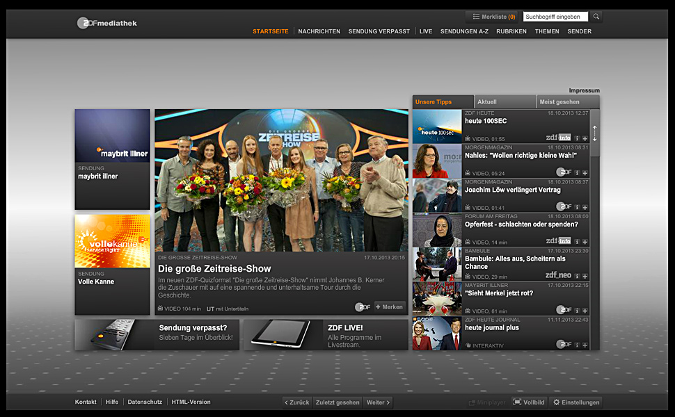Click the Suchbegriff eingeben search field
675x417 pixels.
555,17
